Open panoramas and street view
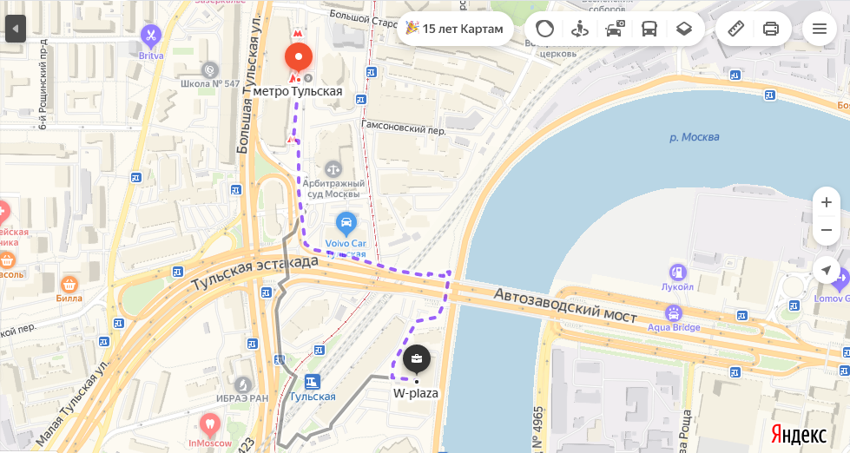Image resolution: width=850 pixels, height=453 pixels. (579, 28)
